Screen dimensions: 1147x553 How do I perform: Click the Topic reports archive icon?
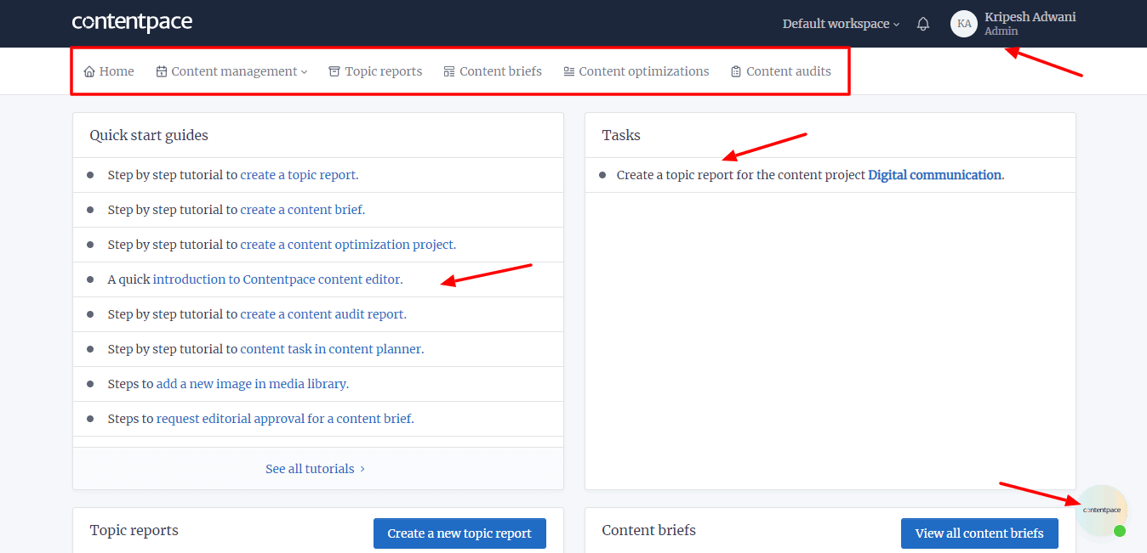point(334,72)
